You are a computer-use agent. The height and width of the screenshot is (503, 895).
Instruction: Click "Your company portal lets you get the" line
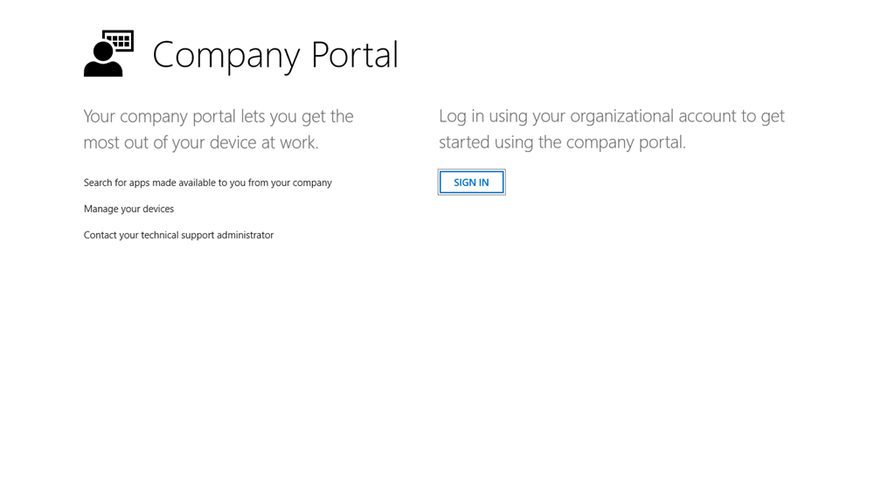219,116
